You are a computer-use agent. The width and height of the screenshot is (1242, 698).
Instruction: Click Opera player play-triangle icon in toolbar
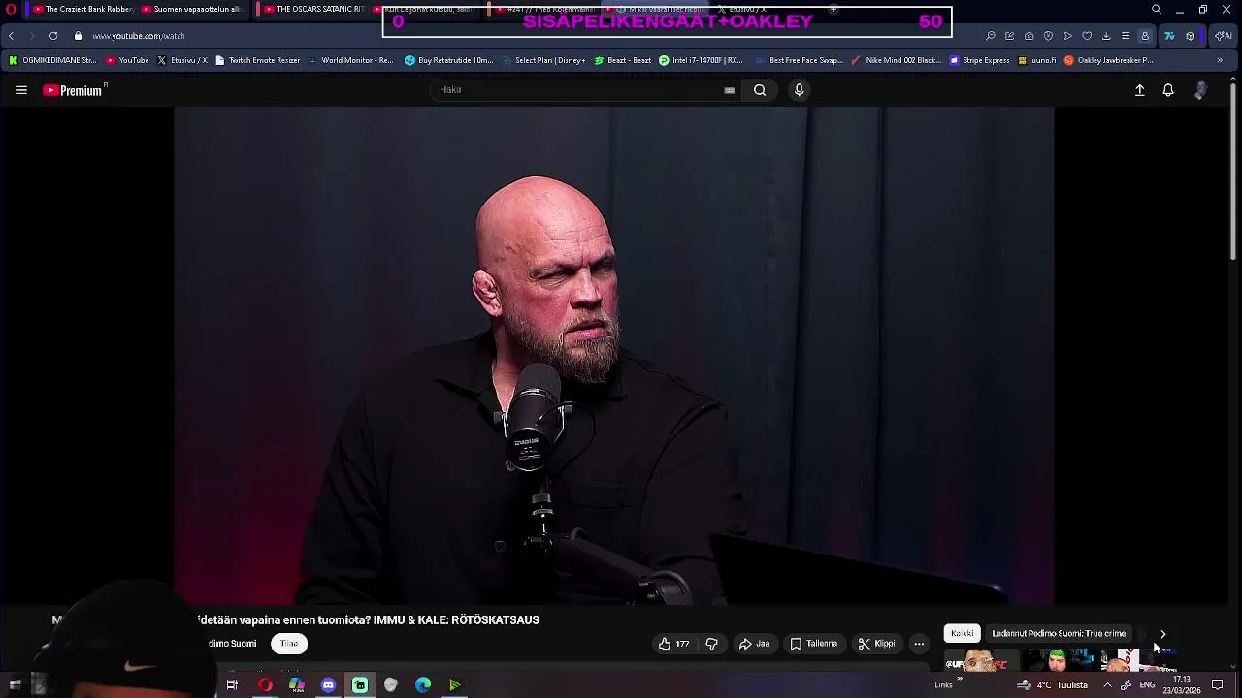coord(1067,36)
